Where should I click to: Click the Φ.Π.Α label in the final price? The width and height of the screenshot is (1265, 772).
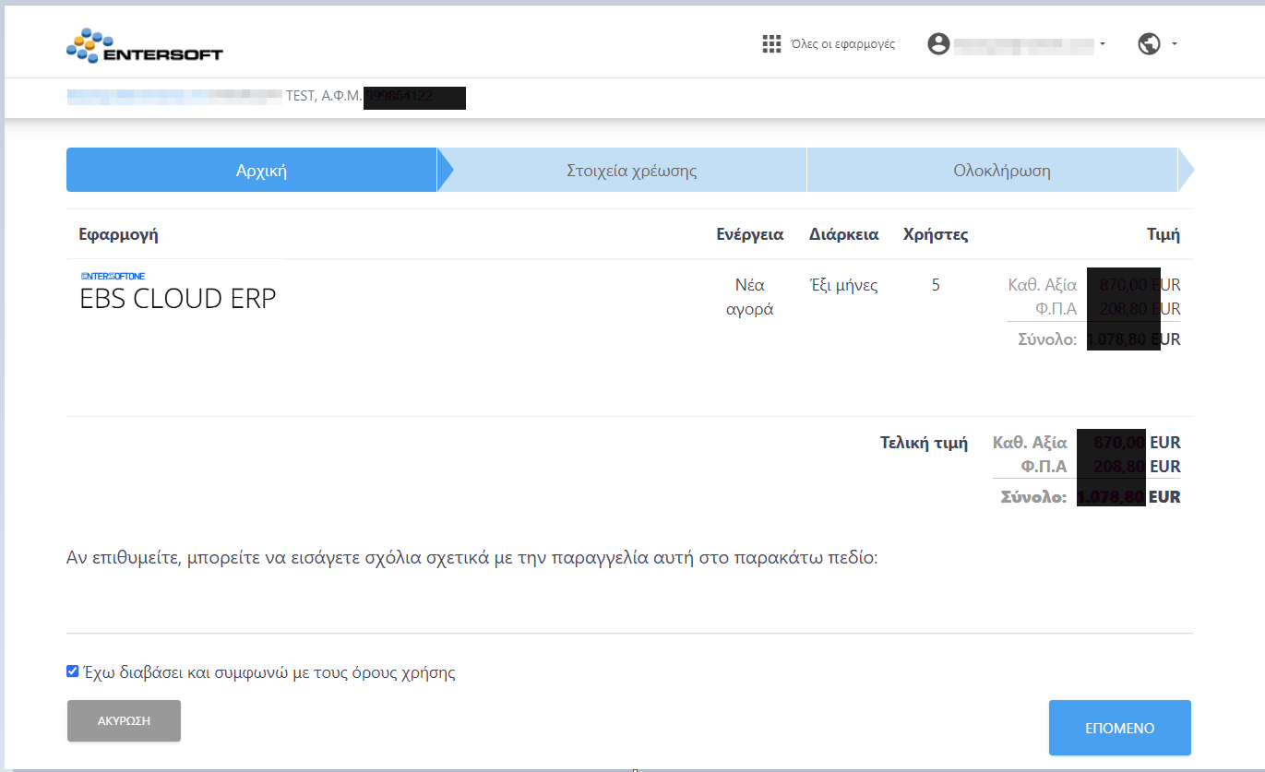tap(1044, 467)
